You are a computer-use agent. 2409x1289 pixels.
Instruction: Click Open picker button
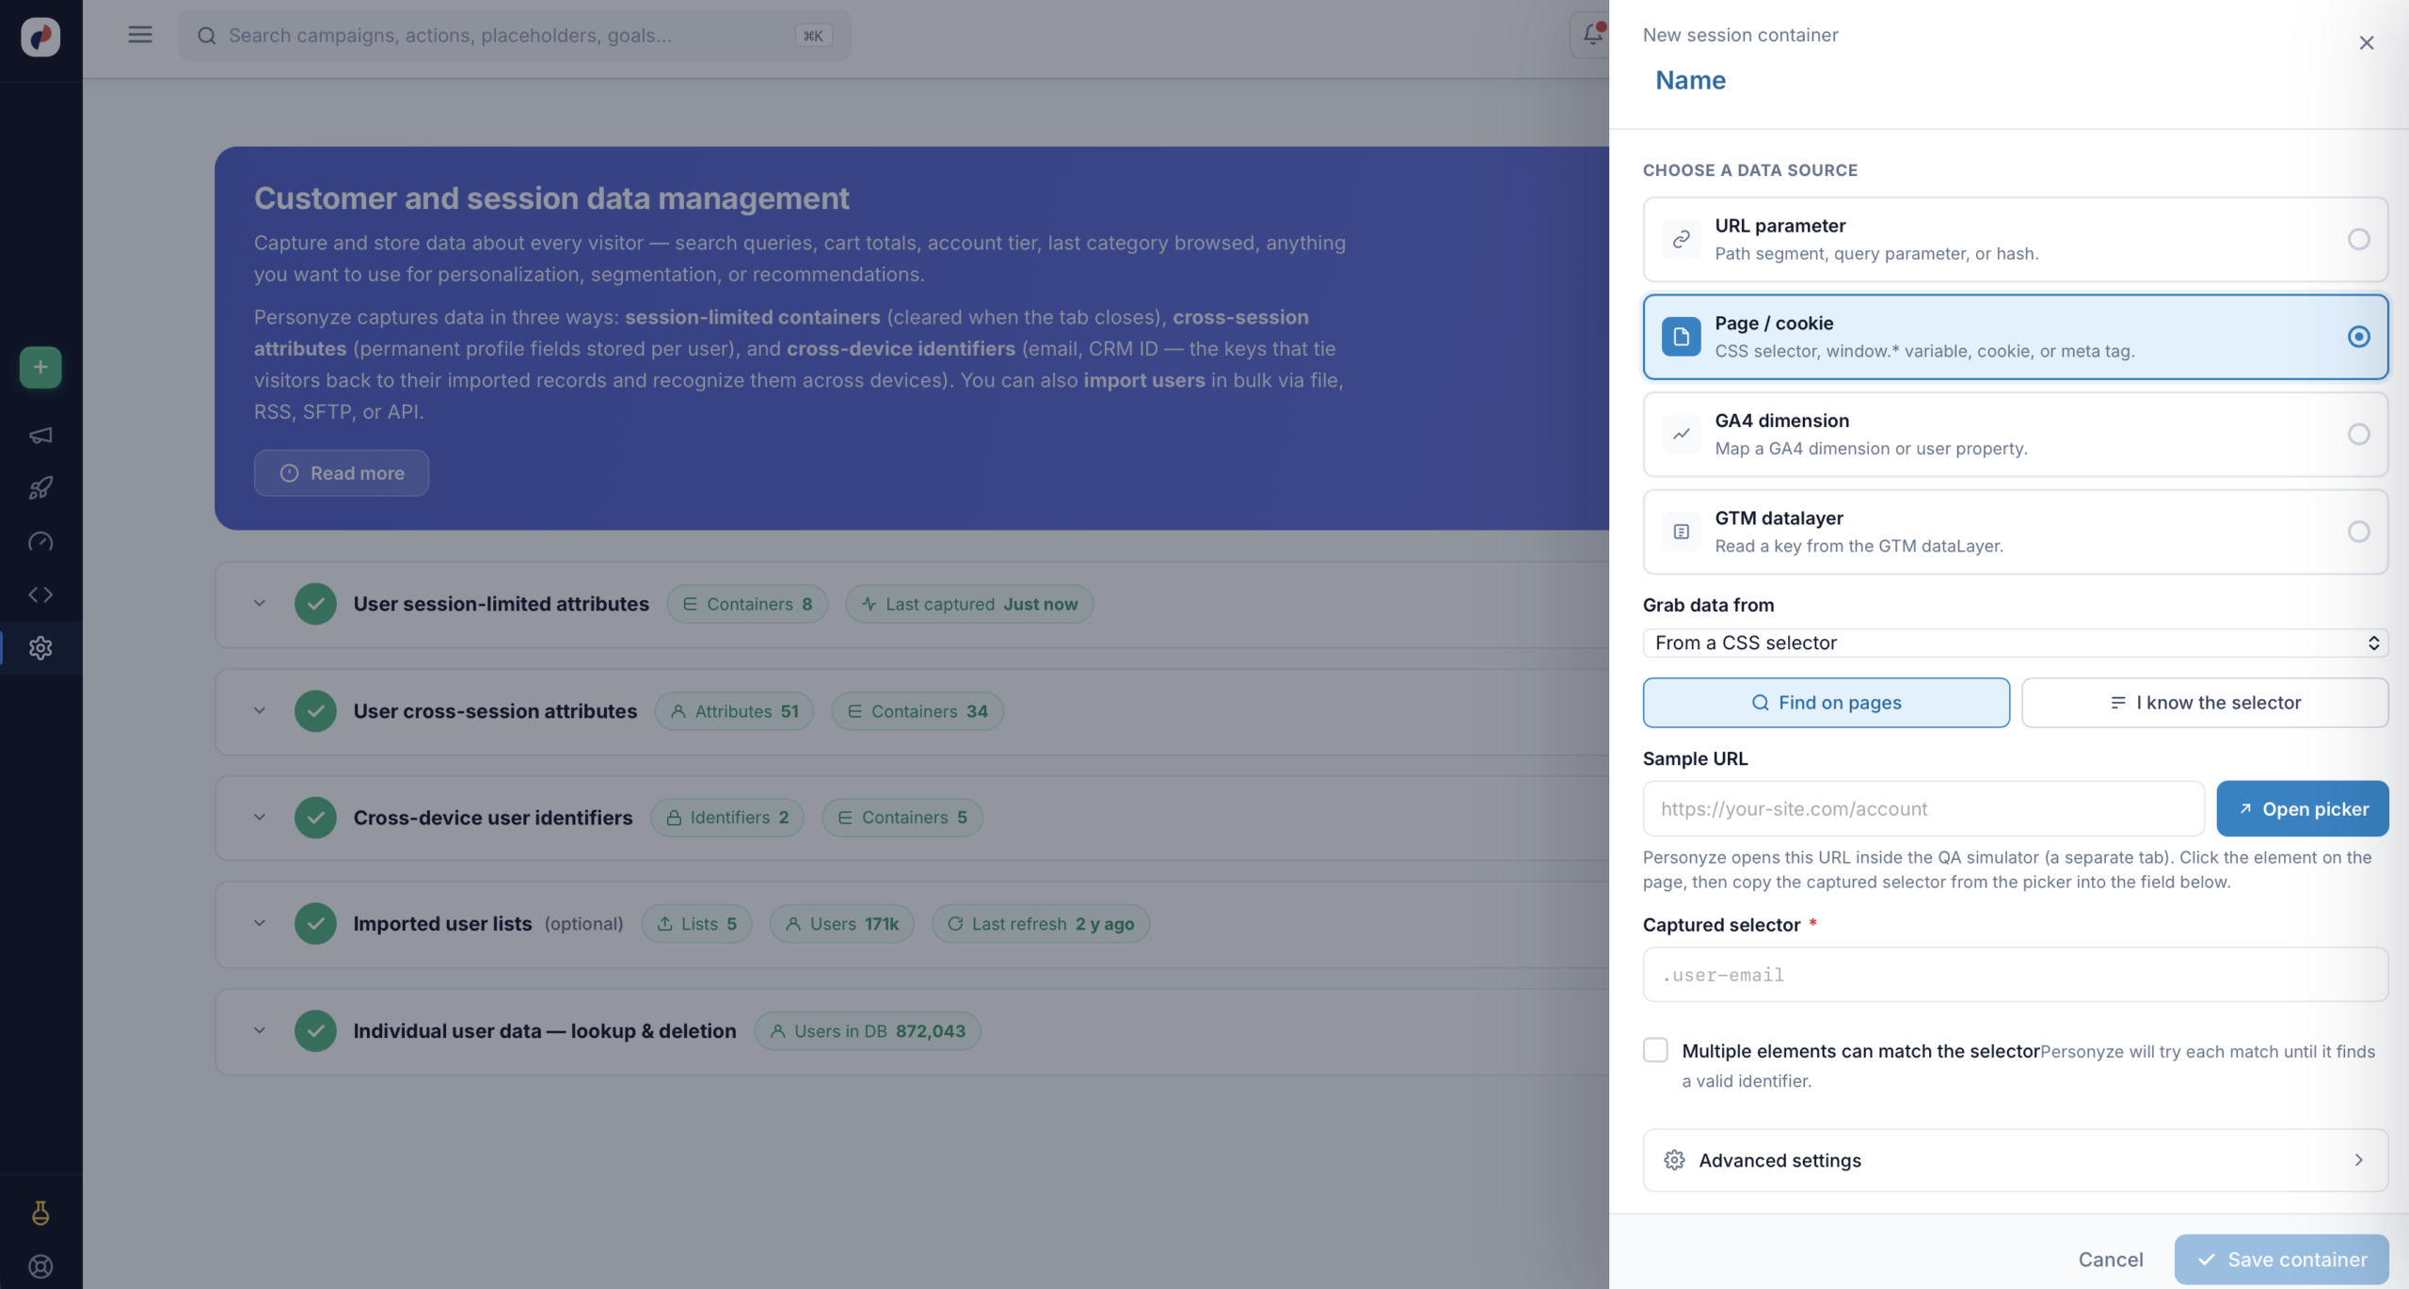click(x=2302, y=809)
